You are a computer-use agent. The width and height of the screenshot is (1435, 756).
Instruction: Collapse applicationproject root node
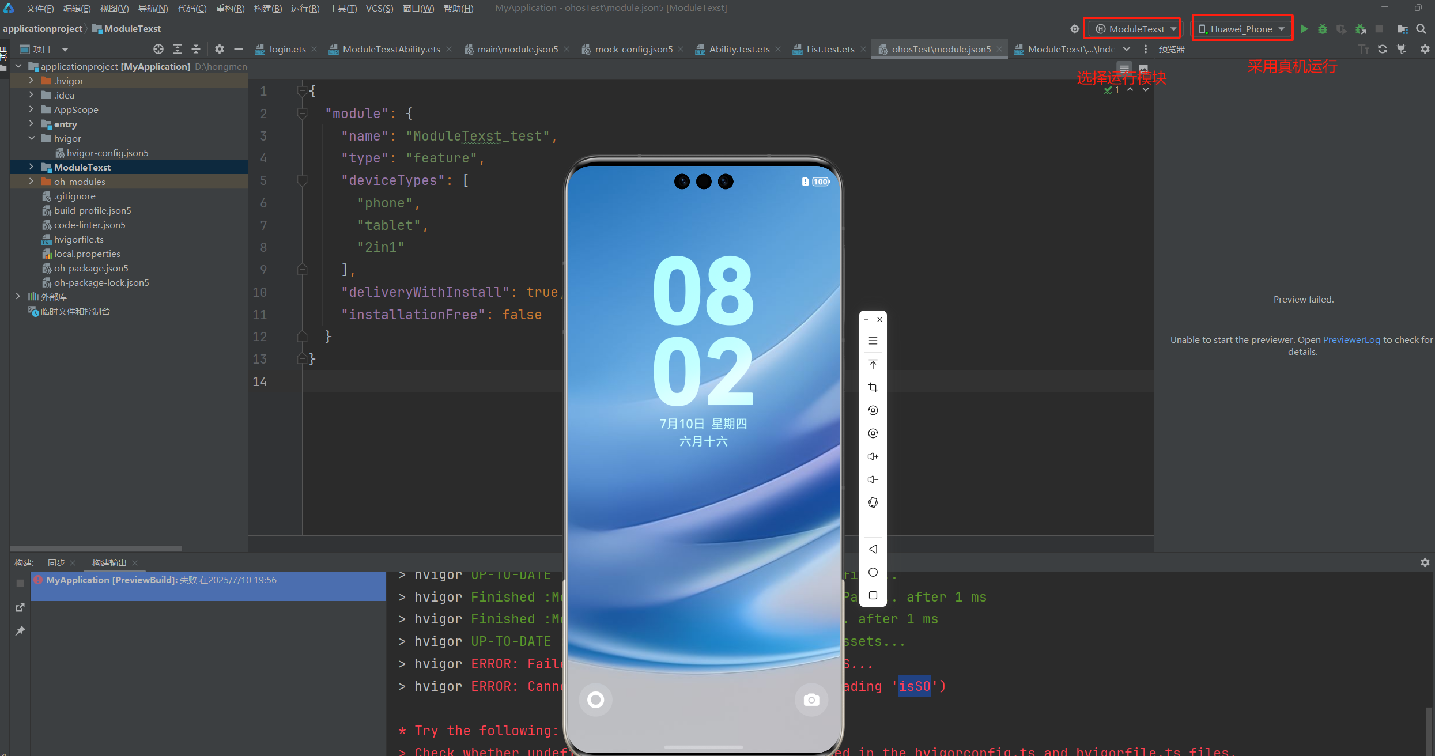(x=18, y=66)
